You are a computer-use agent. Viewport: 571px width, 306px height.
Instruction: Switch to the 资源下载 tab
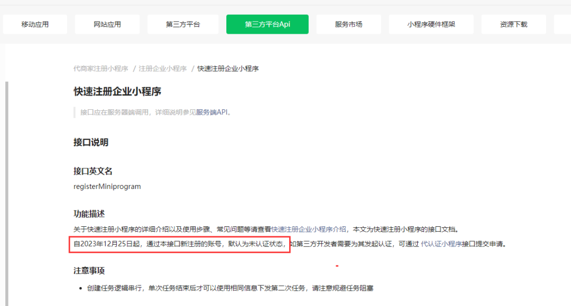tap(513, 24)
